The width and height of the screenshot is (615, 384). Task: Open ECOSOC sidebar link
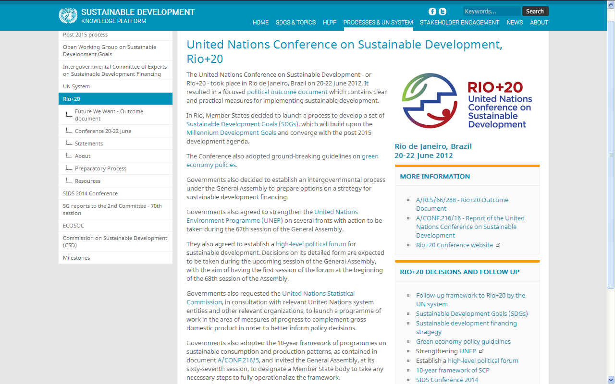point(115,226)
